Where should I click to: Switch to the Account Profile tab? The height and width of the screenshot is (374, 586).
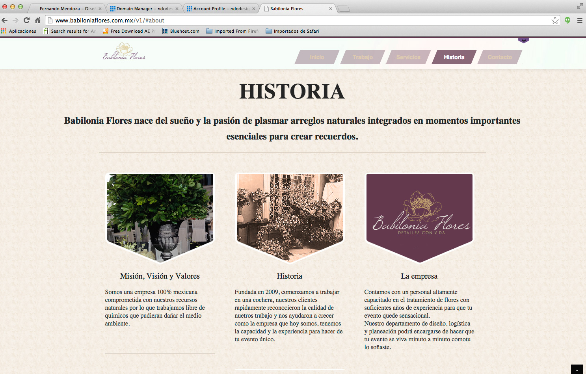pyautogui.click(x=221, y=9)
